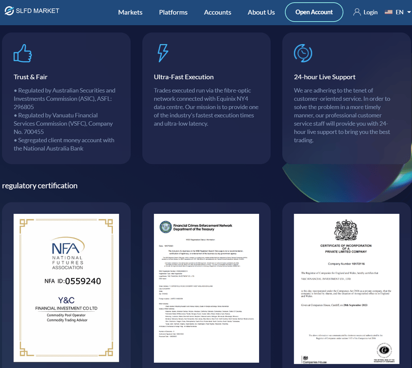Open the Accounts menu

click(217, 12)
